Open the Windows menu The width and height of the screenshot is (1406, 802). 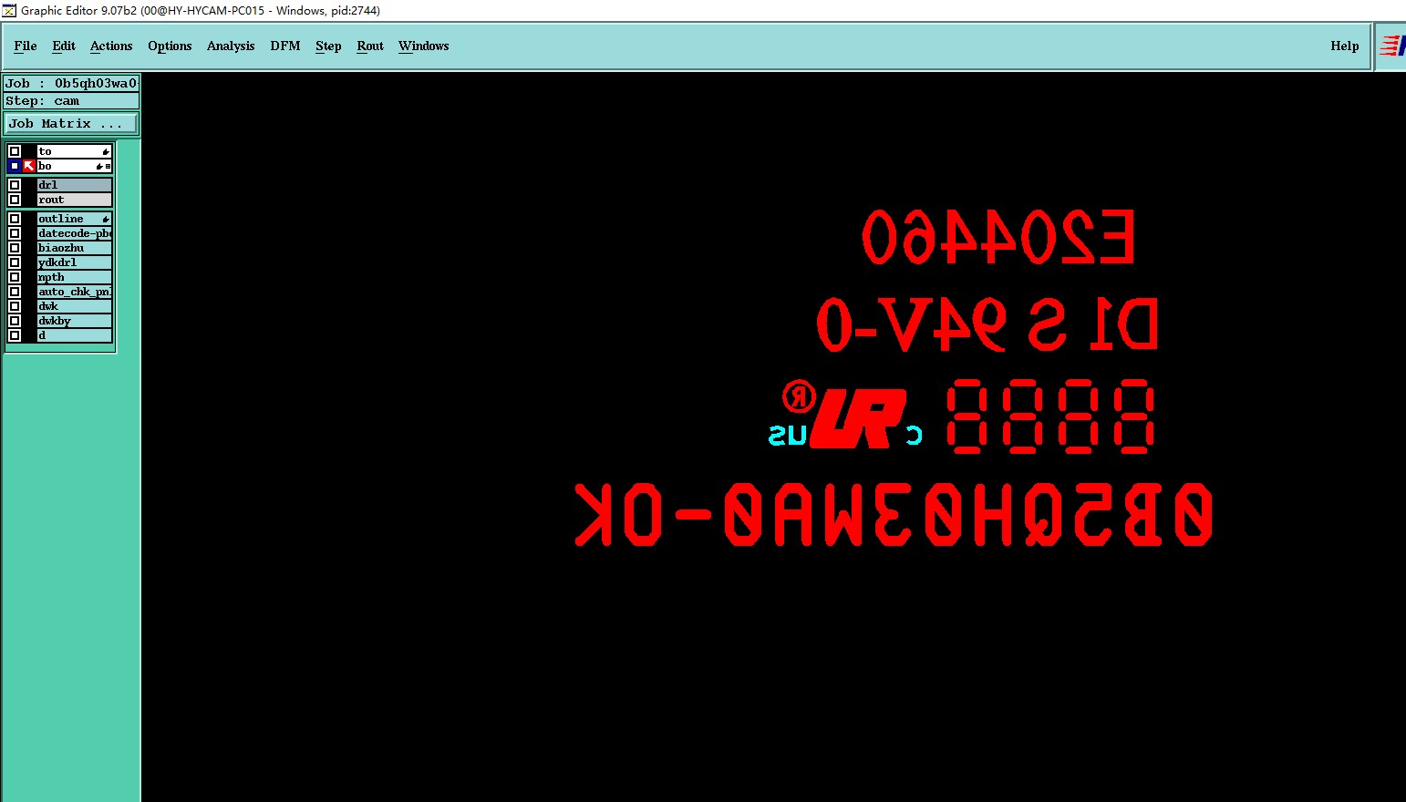coord(424,46)
